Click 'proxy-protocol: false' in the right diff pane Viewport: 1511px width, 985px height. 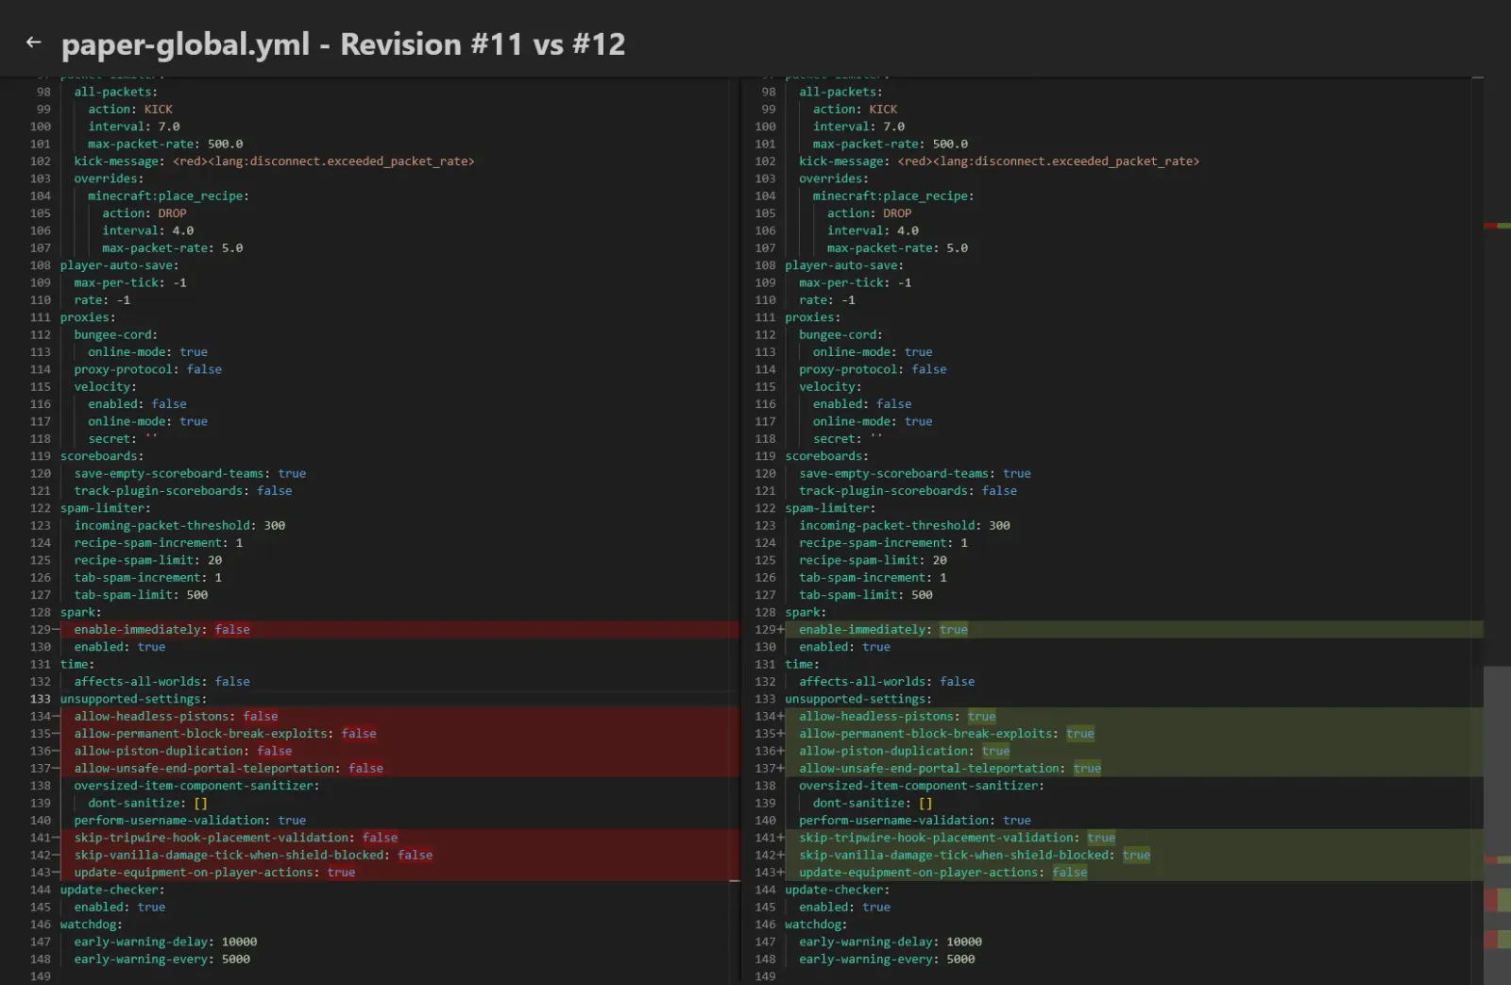(873, 369)
